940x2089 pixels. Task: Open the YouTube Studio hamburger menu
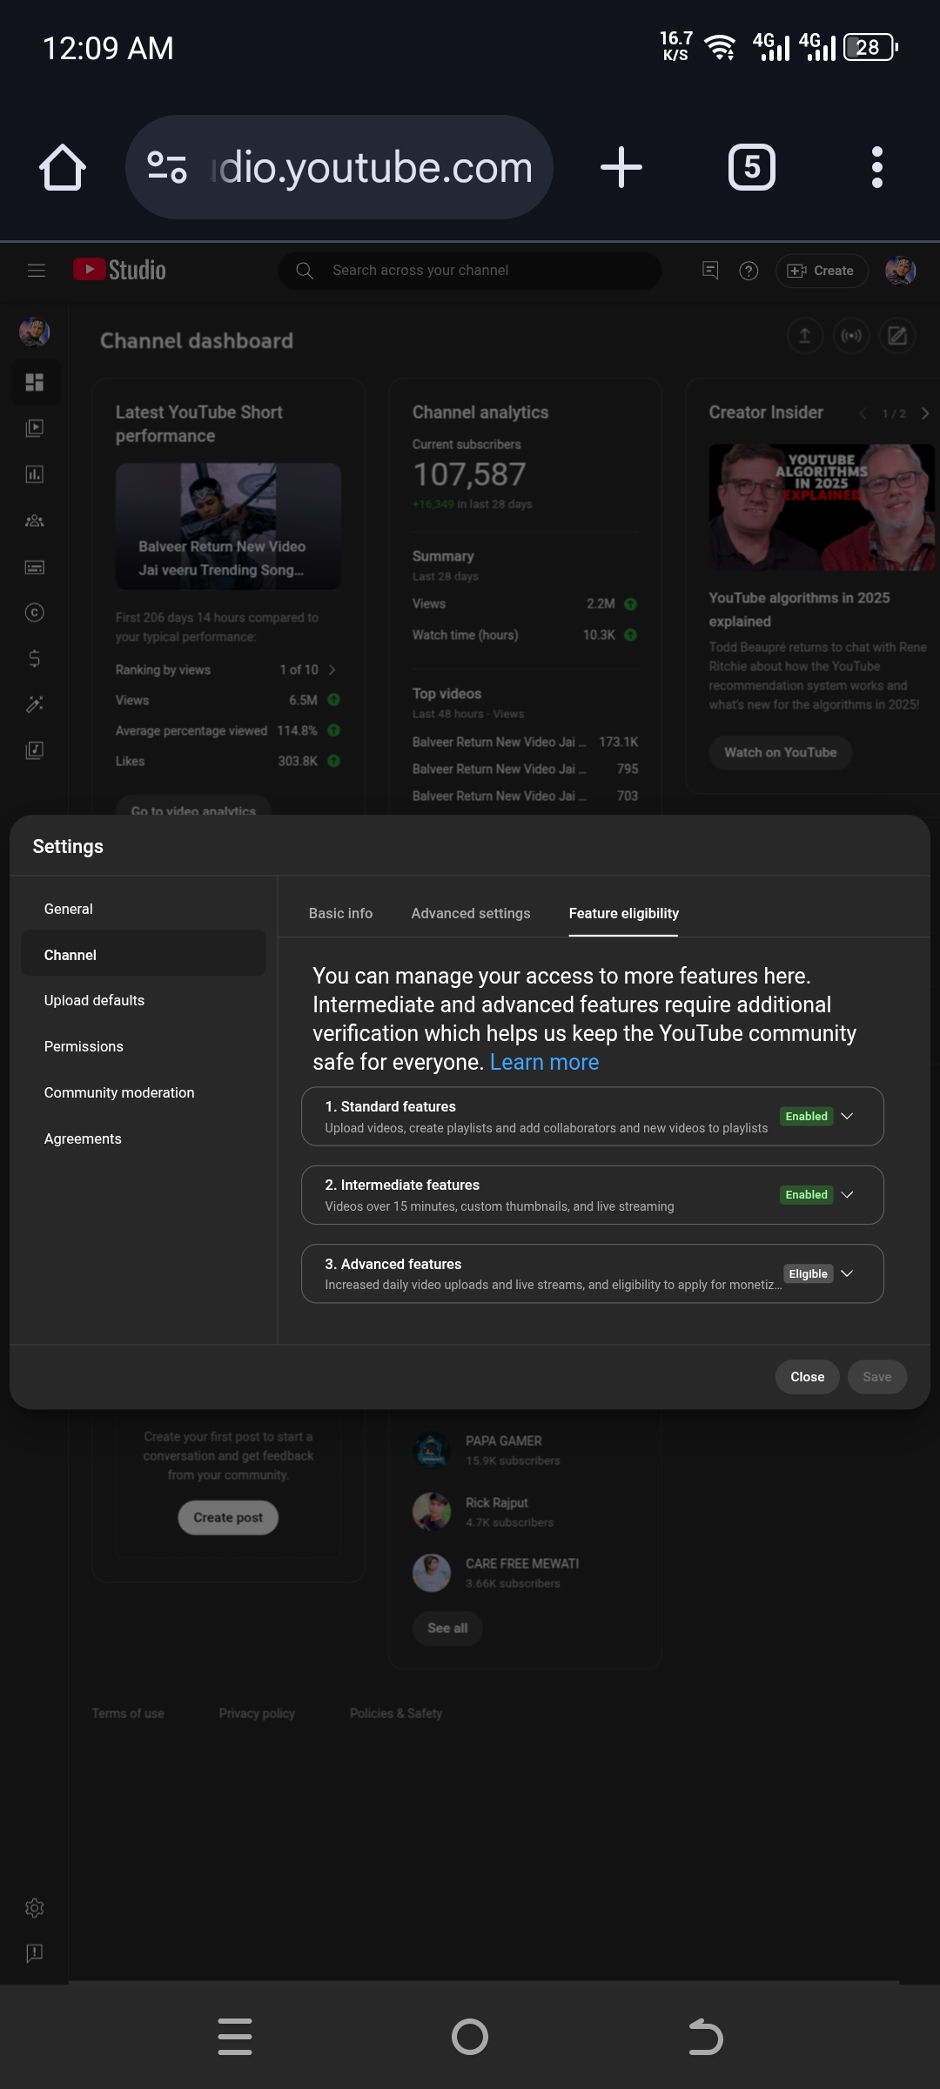pos(37,271)
